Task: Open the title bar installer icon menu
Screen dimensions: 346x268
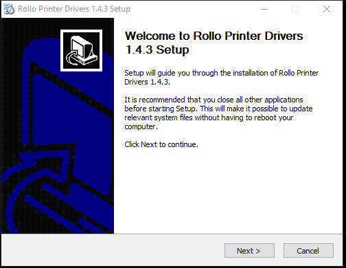Action: pos(9,9)
